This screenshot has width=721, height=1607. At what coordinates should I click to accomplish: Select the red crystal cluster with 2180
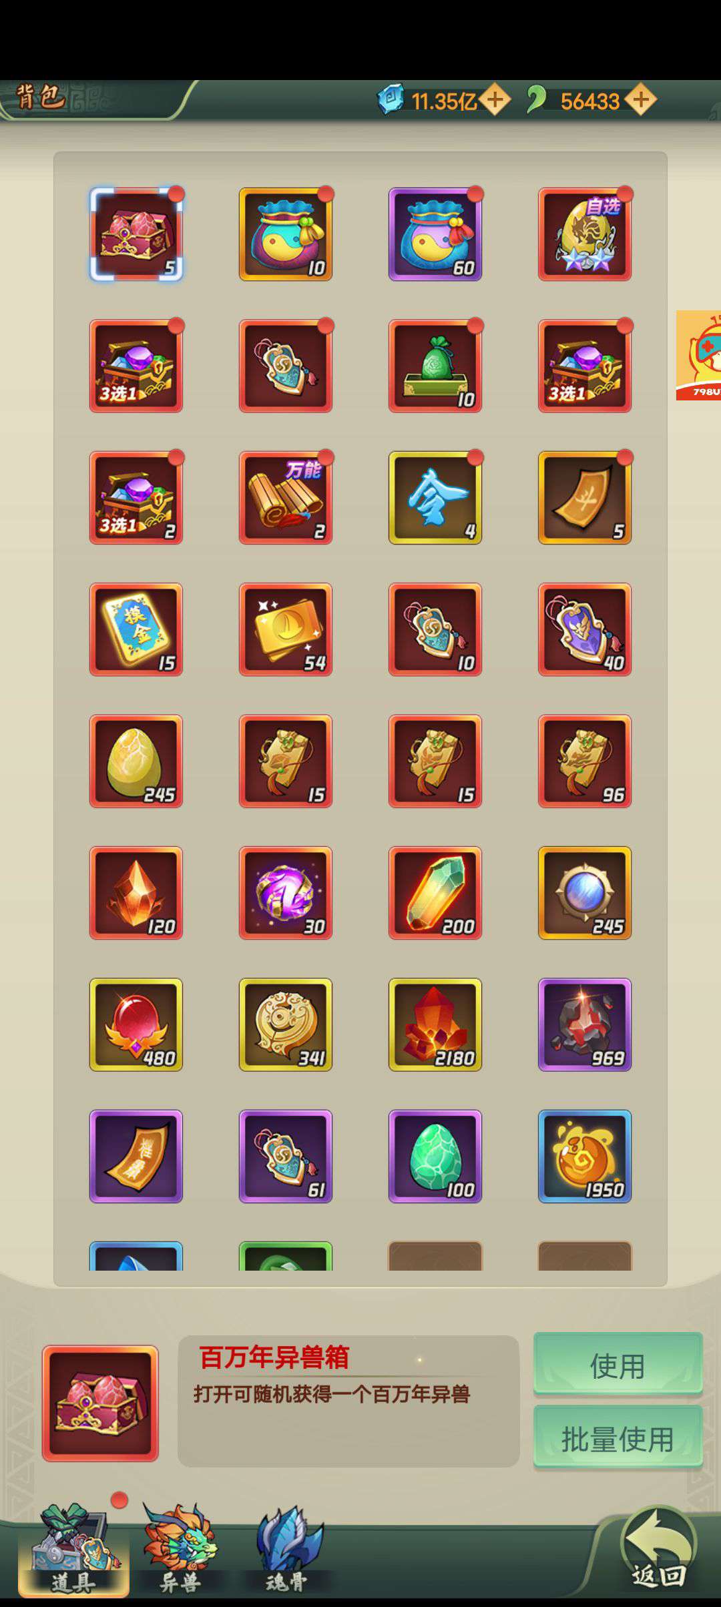[435, 1025]
